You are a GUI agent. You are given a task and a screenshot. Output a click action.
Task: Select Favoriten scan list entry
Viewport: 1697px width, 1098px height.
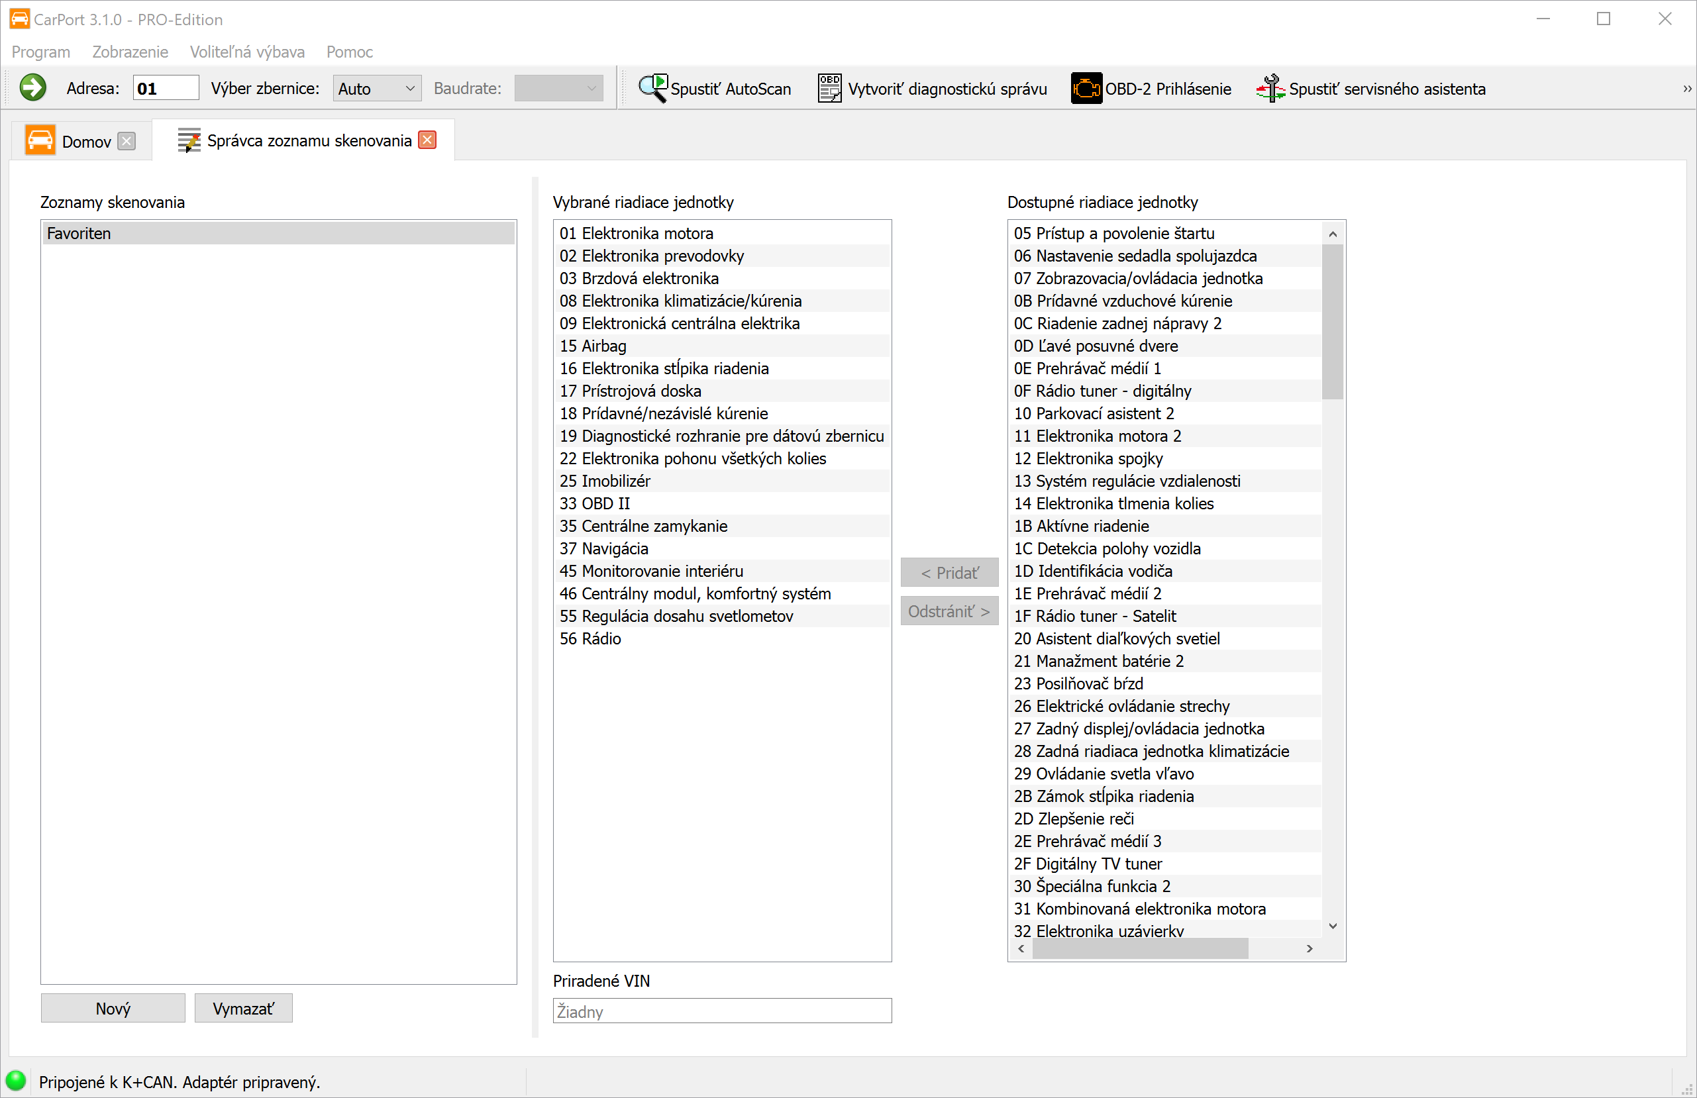(278, 233)
